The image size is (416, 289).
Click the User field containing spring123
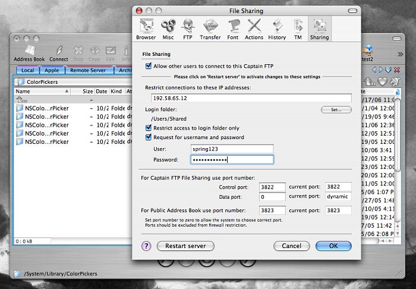[232, 149]
